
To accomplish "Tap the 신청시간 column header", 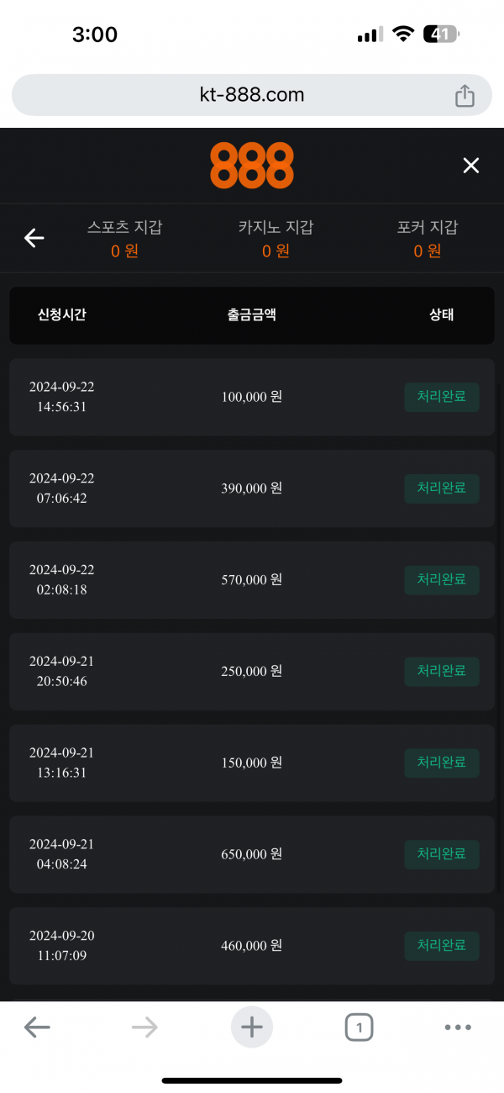I will tap(62, 315).
